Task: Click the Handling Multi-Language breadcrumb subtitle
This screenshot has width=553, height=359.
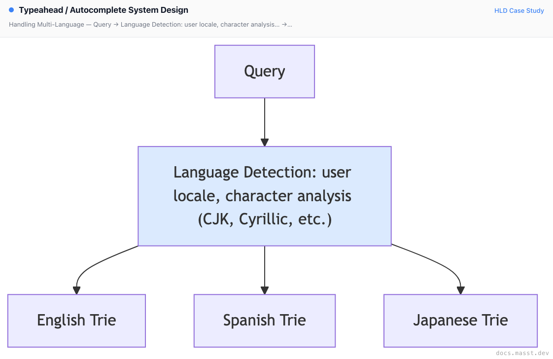Action: (150, 24)
